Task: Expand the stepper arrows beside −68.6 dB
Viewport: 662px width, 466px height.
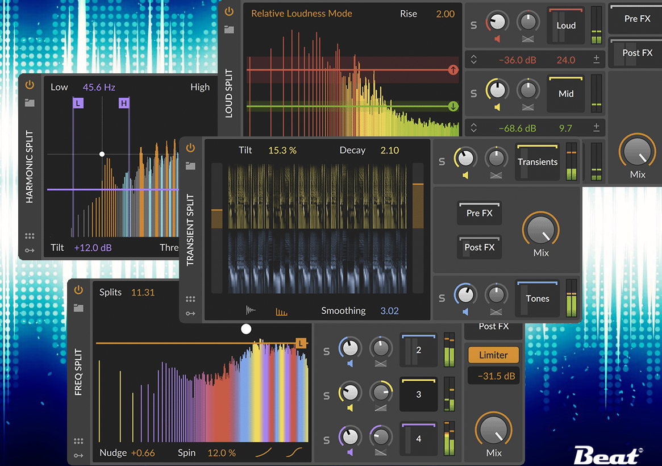Action: [x=474, y=128]
